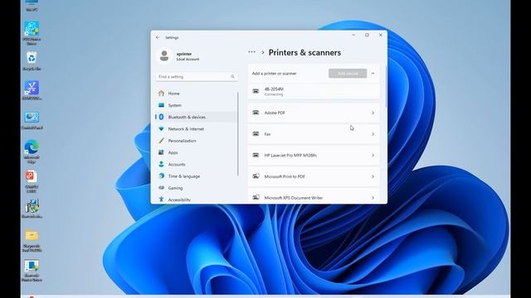Viewport: 531px width, 298px height.
Task: Click the printer icon beside Adobe PDF
Action: [x=256, y=113]
